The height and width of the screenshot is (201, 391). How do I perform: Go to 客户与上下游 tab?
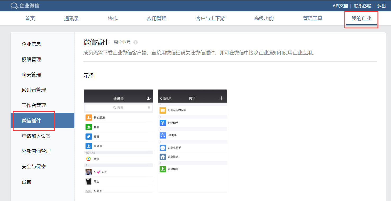210,19
